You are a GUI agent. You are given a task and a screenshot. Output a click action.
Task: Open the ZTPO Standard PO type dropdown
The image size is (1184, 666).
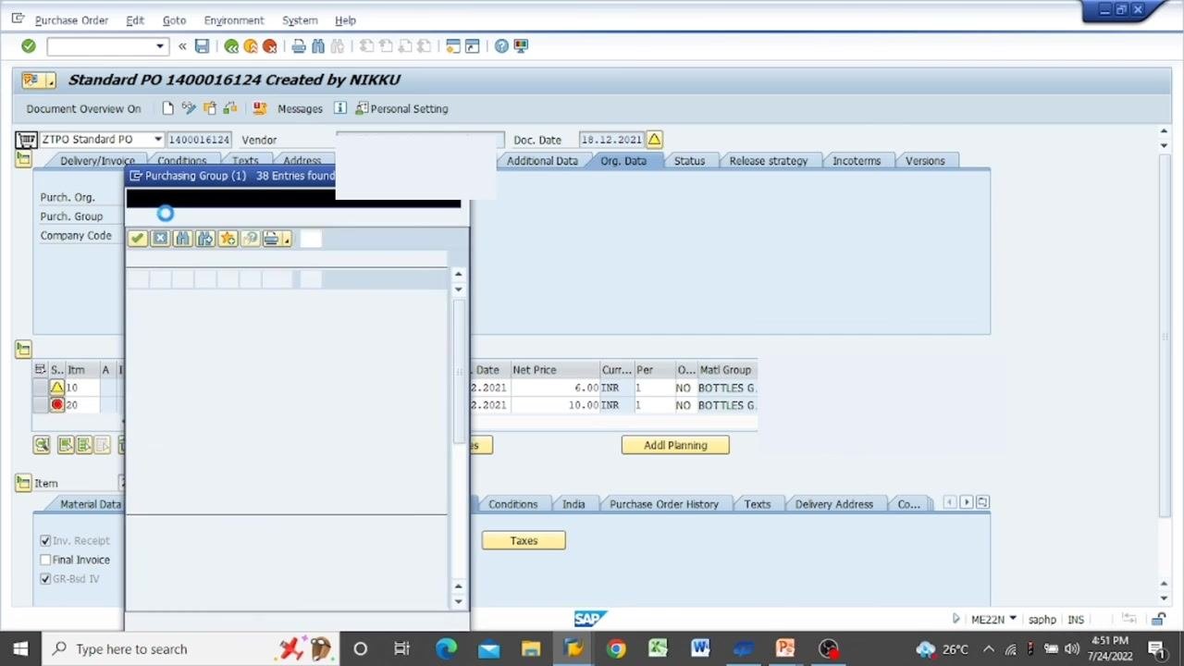pyautogui.click(x=158, y=140)
